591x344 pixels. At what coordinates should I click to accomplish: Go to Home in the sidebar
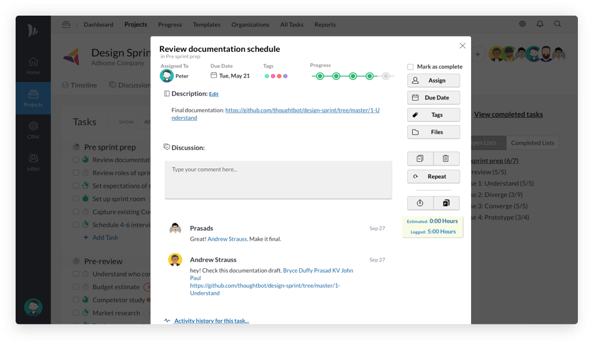tap(33, 66)
